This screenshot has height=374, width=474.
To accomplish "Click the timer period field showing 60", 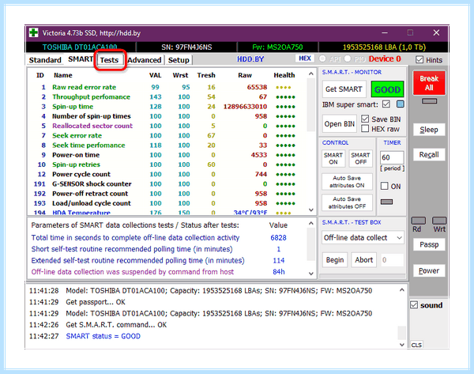I will [x=392, y=157].
